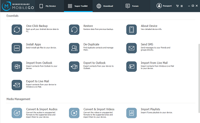
Task: Open the hamburger menu icon
Action: [x=182, y=6]
